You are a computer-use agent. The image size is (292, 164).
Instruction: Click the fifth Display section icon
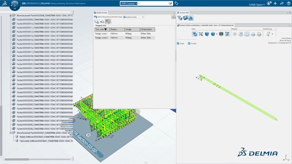259,34
